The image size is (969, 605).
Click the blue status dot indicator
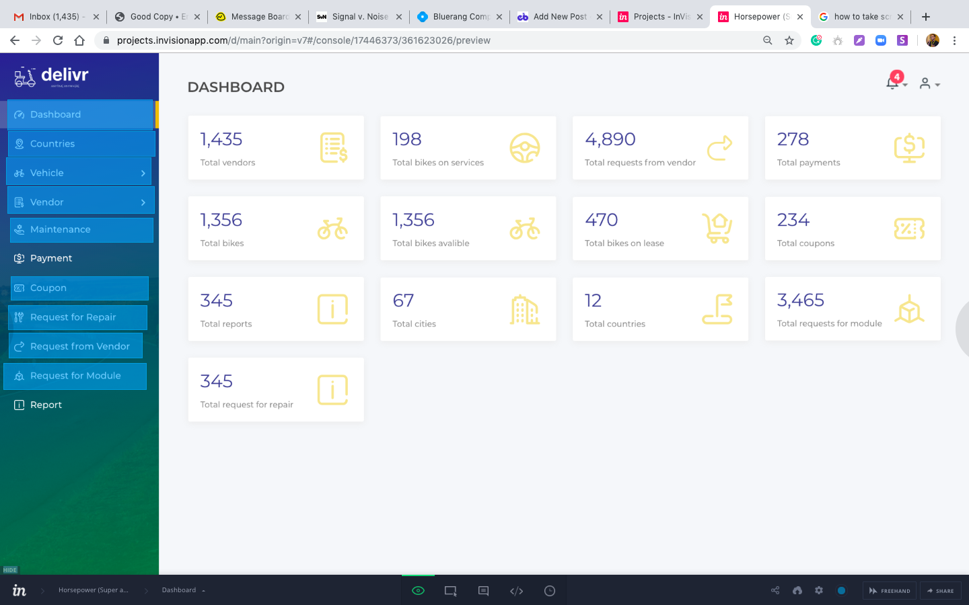pyautogui.click(x=841, y=590)
